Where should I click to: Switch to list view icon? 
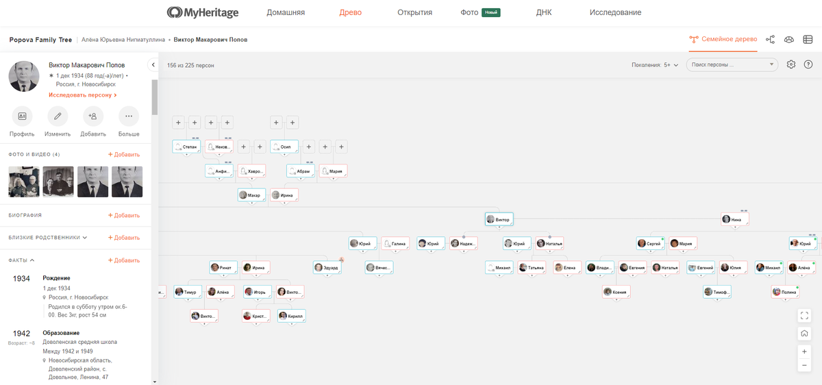(x=808, y=40)
